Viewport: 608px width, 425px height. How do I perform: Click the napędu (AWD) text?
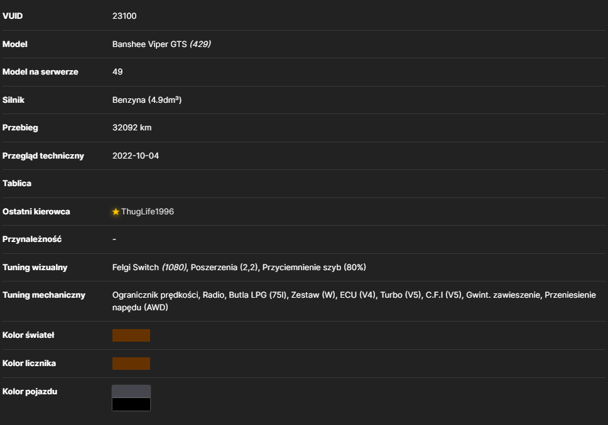coord(140,307)
